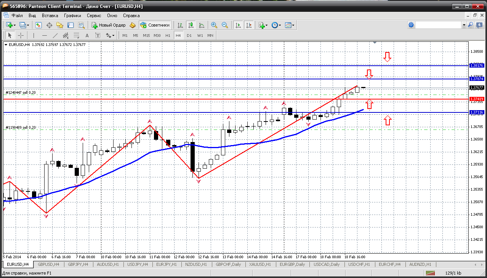The height and width of the screenshot is (278, 487).
Task: Pick the vertical line drawing tool
Action: click(x=34, y=35)
